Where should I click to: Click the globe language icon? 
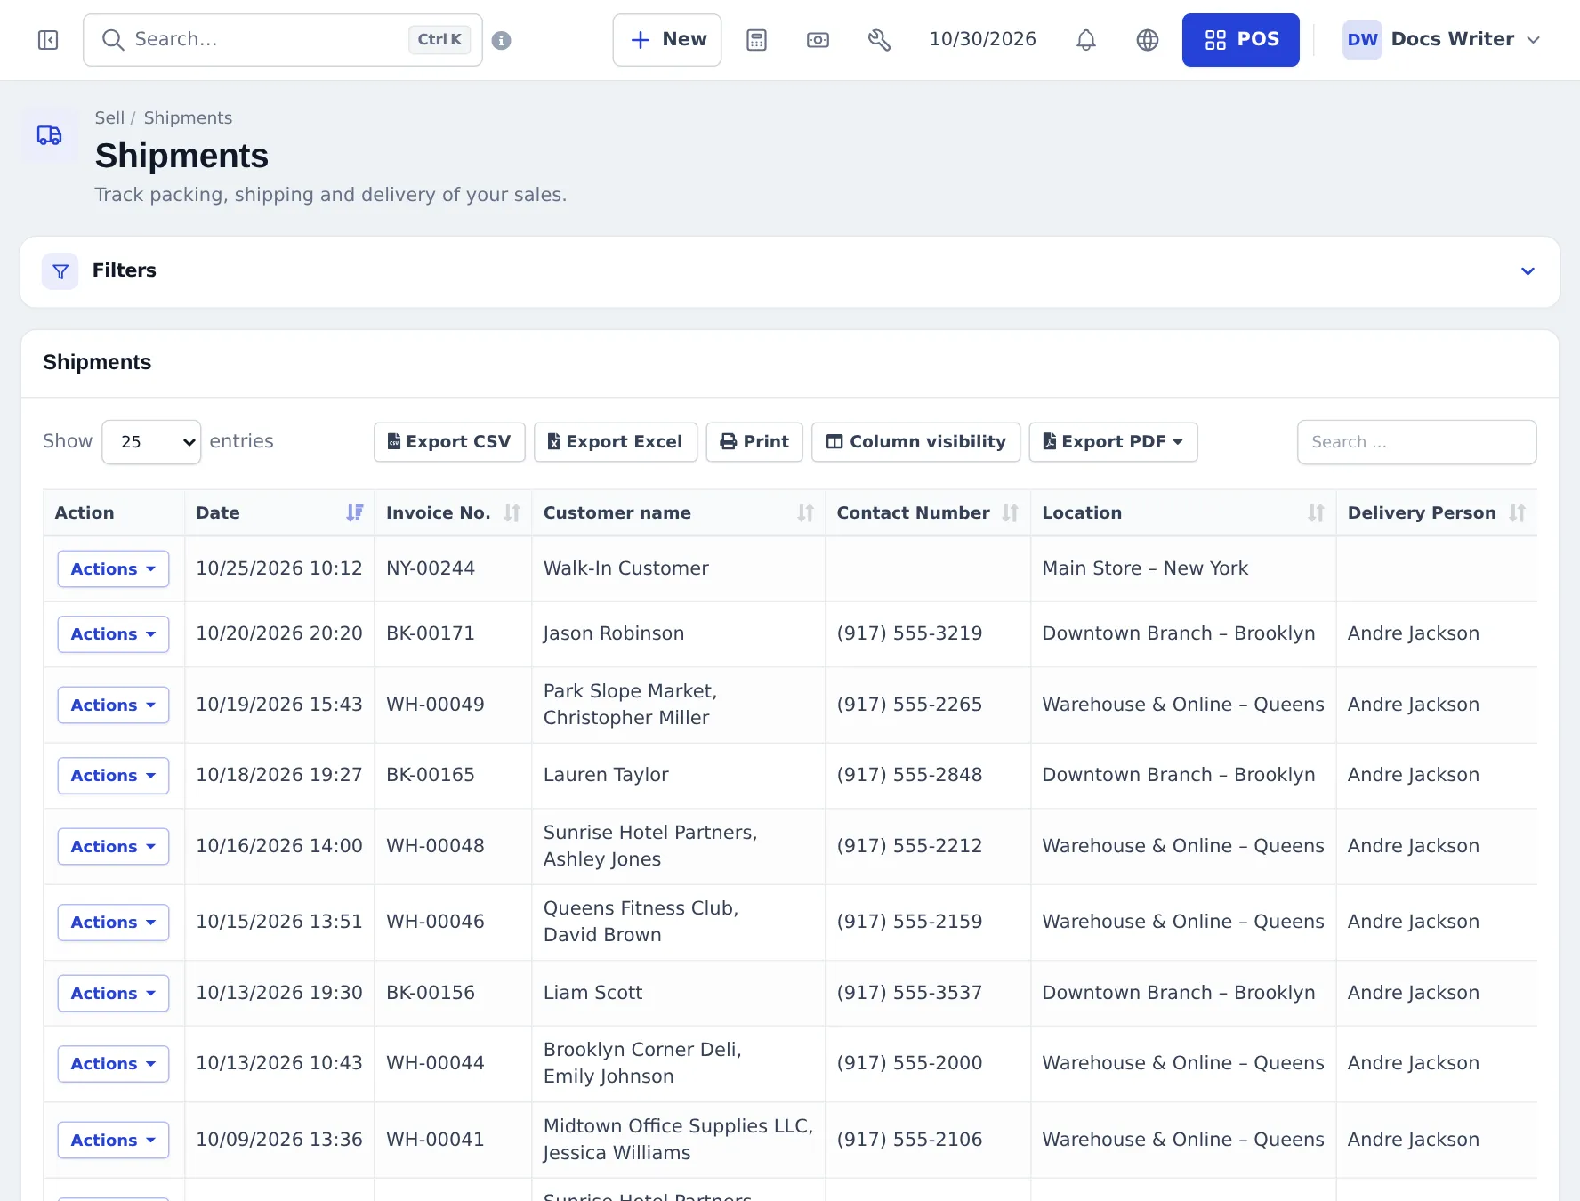click(1148, 40)
